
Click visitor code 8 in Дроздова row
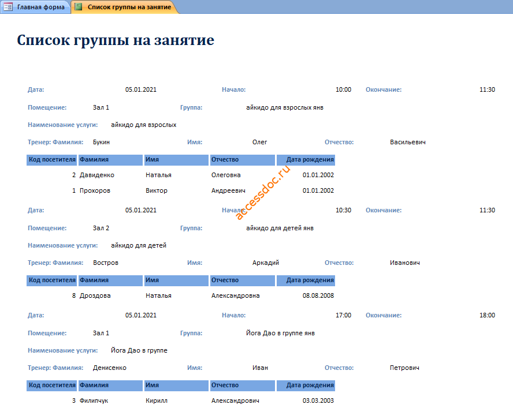pyautogui.click(x=74, y=296)
